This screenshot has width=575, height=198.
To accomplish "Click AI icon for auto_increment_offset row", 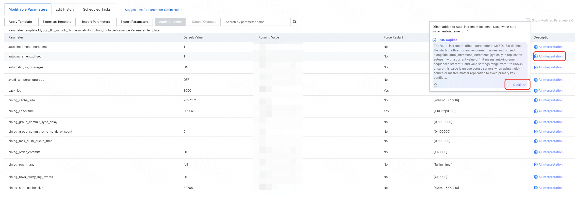I will [536, 56].
